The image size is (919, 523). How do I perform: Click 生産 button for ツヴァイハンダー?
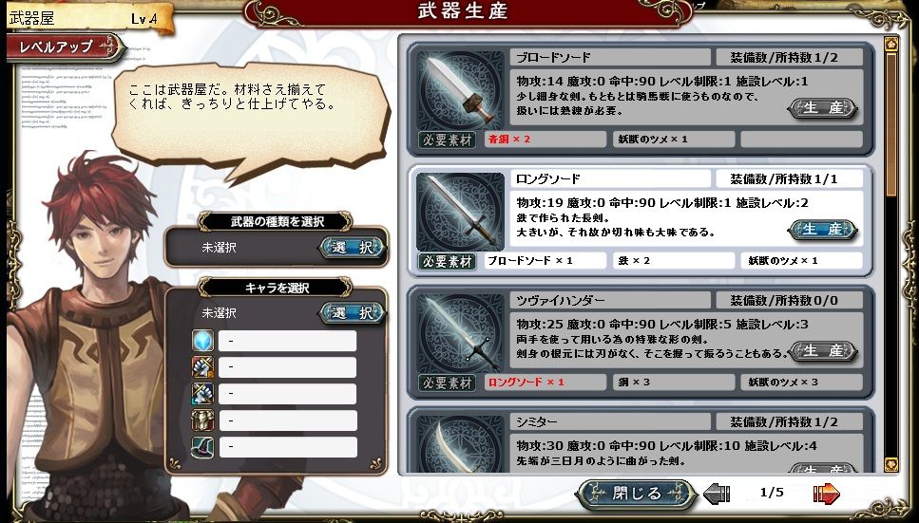[x=822, y=351]
